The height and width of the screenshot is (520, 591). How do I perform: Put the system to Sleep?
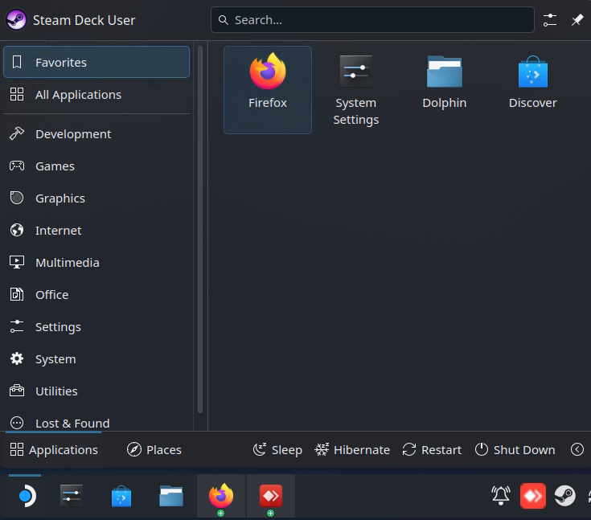click(277, 450)
